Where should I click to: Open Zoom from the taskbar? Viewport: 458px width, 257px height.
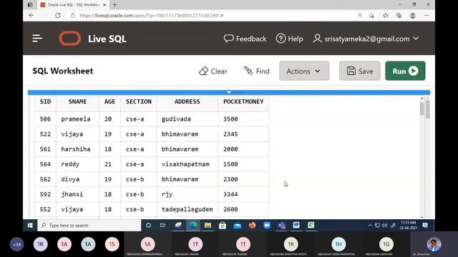click(267, 226)
